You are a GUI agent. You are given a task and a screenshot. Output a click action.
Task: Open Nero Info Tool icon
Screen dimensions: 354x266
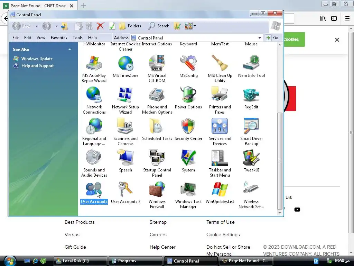coord(251,63)
